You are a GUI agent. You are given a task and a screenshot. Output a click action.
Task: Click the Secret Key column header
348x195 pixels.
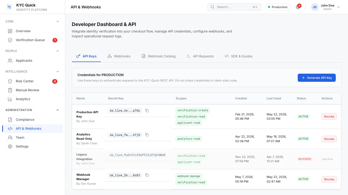(x=116, y=99)
